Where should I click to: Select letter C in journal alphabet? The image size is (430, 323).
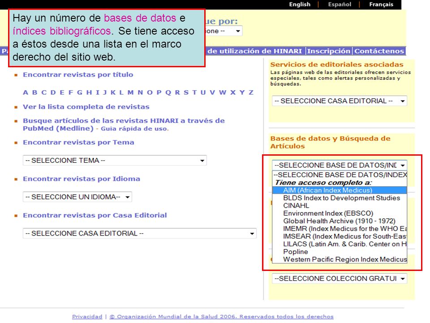[44, 92]
